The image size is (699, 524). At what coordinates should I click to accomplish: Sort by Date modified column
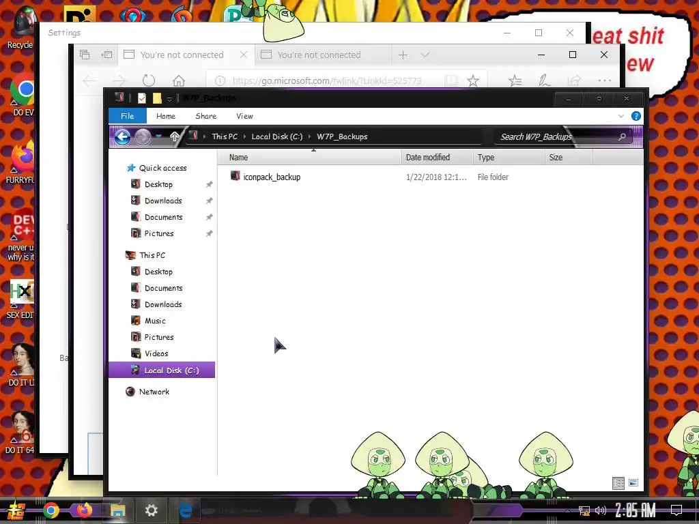pos(437,158)
